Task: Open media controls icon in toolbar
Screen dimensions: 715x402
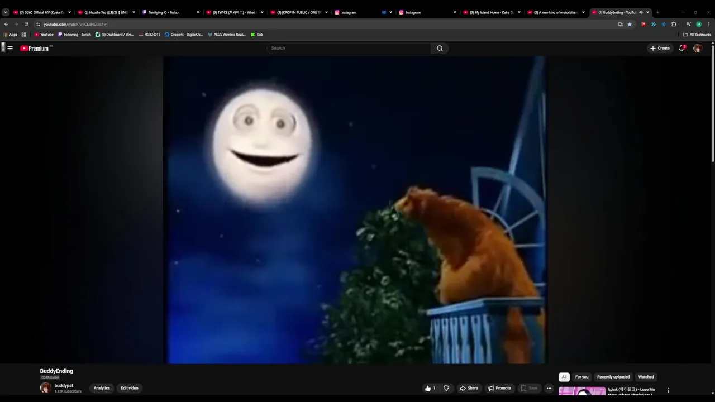Action: tap(689, 24)
